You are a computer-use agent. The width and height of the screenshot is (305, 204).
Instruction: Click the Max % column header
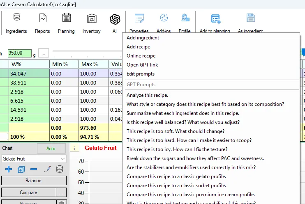pyautogui.click(x=94, y=64)
